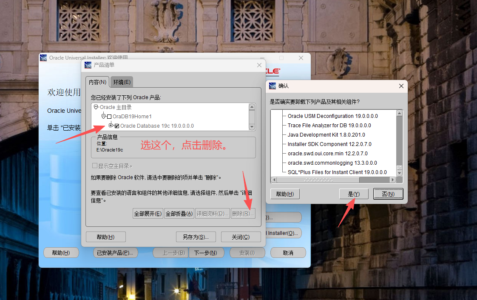
Task: Uncheck the Oracle Database 19c checkbox
Action: (117, 126)
